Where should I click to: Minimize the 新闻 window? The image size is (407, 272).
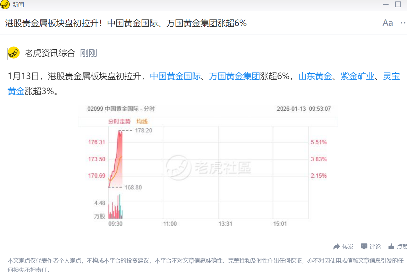[x=386, y=5]
